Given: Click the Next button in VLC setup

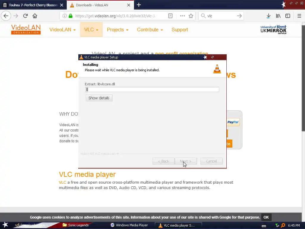Looking at the screenshot, I should tap(186, 161).
